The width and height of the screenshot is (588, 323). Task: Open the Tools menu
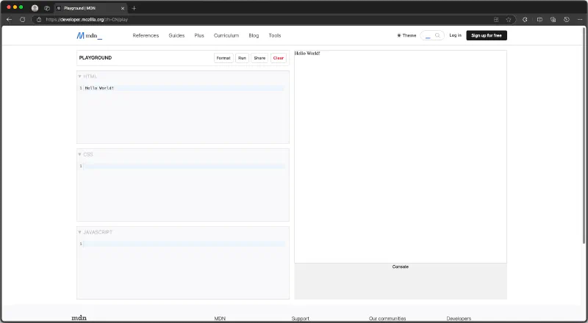(275, 35)
